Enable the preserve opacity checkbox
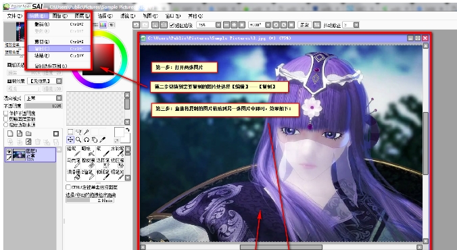The height and width of the screenshot is (250, 457). point(6,113)
